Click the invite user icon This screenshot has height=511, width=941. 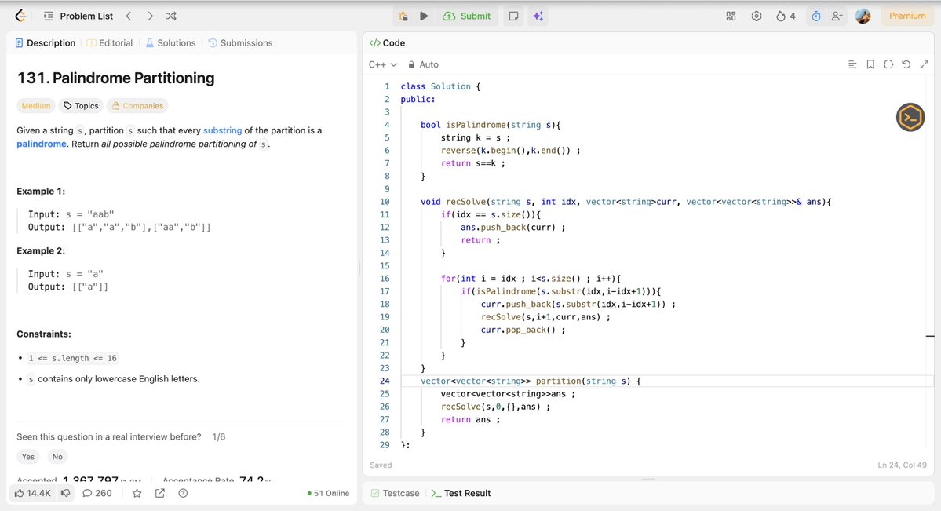click(837, 16)
